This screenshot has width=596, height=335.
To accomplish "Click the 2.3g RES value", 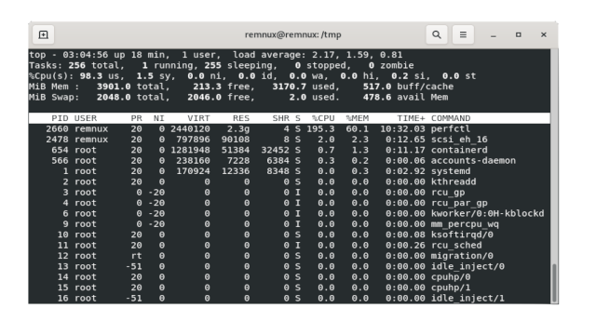I will pos(238,128).
